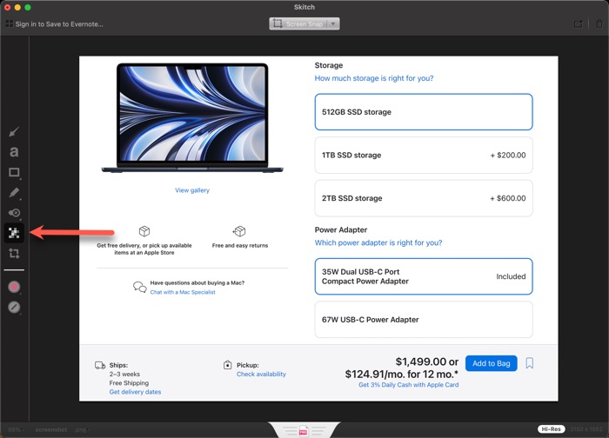The height and width of the screenshot is (438, 609).
Task: Select the Arrow tool in the sidebar
Action: click(14, 132)
